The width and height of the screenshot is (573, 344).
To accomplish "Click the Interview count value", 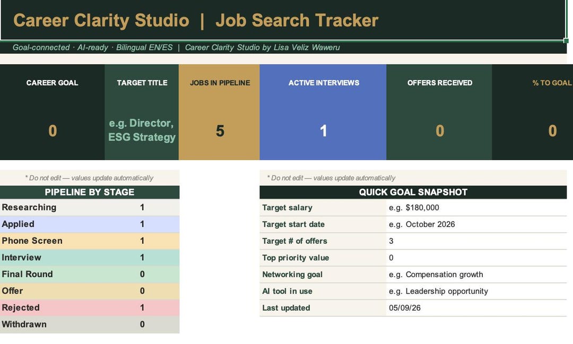I will coord(142,258).
